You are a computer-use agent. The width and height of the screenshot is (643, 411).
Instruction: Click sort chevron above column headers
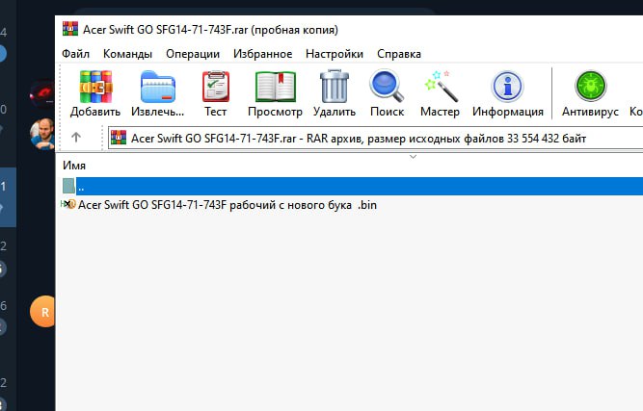tap(413, 156)
